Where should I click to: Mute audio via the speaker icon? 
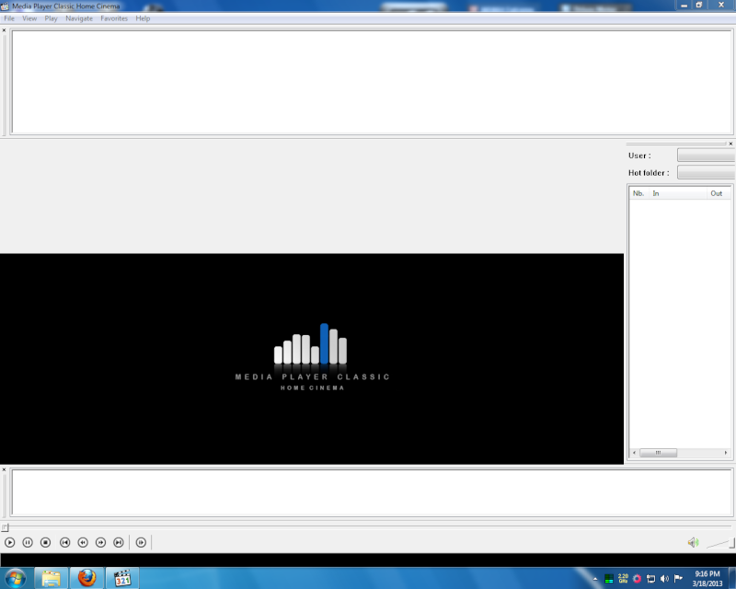(x=693, y=542)
